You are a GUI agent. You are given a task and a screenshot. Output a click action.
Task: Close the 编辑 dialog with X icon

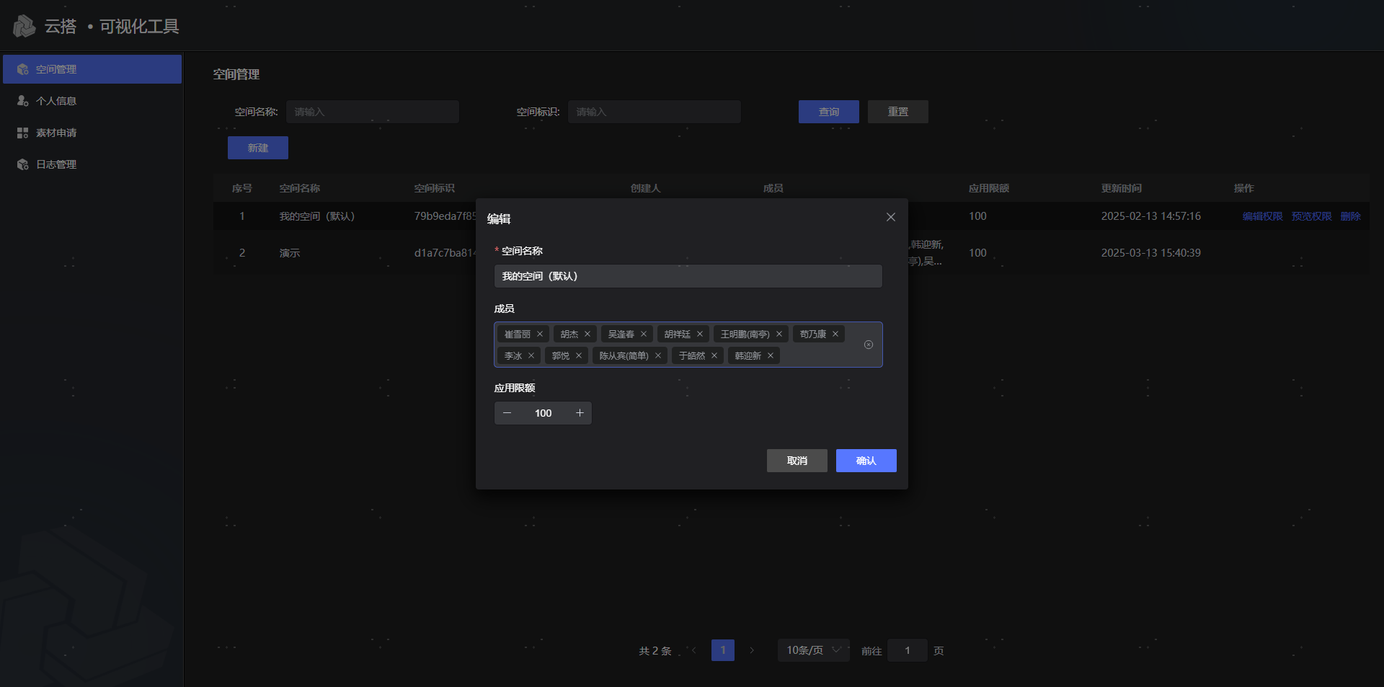click(x=891, y=218)
